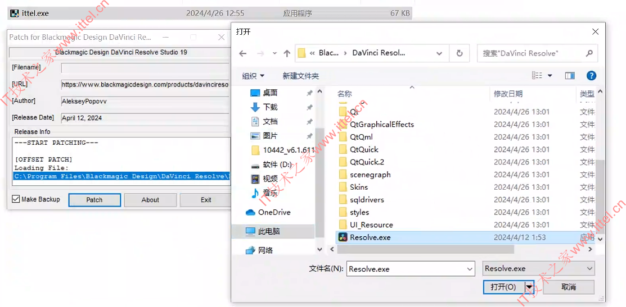The image size is (626, 307).
Task: Click the search DaVinci Resolve box
Action: [x=537, y=53]
